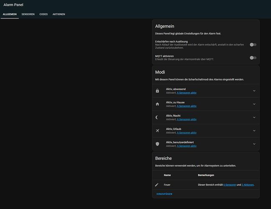The height and width of the screenshot is (209, 271).
Task: Go to the Aktionen tab
Action: (59, 14)
